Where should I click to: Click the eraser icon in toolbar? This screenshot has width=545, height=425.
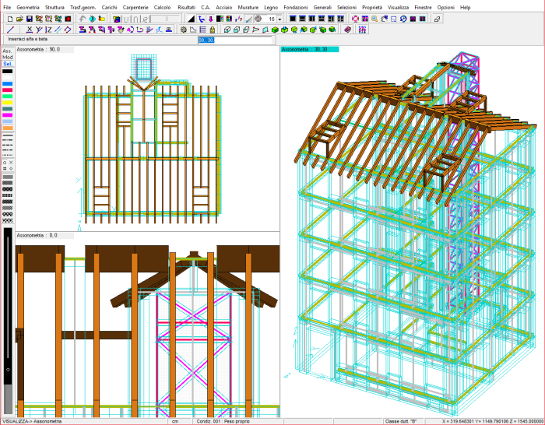[x=437, y=18]
